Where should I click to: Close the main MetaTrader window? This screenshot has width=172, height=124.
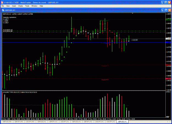tap(170, 2)
